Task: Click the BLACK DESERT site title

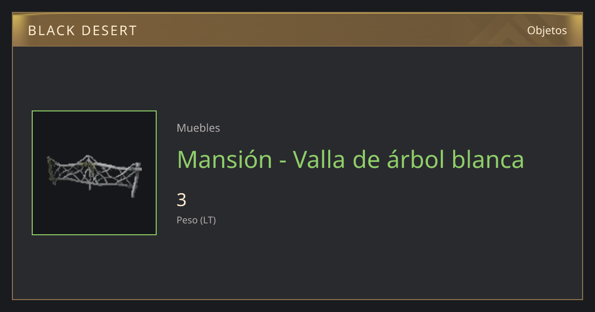Action: (82, 31)
